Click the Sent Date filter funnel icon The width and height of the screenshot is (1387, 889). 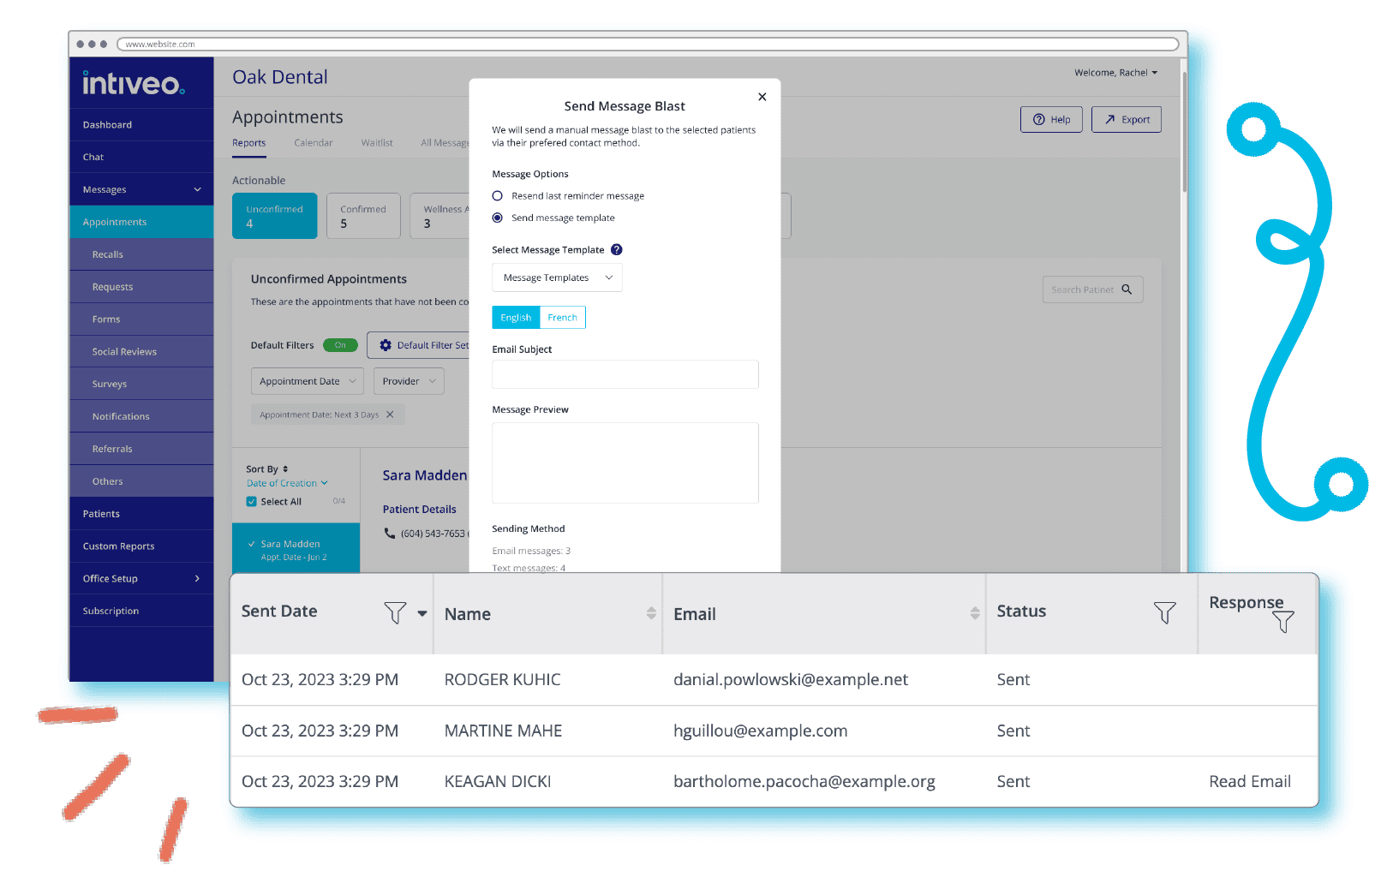pyautogui.click(x=395, y=613)
